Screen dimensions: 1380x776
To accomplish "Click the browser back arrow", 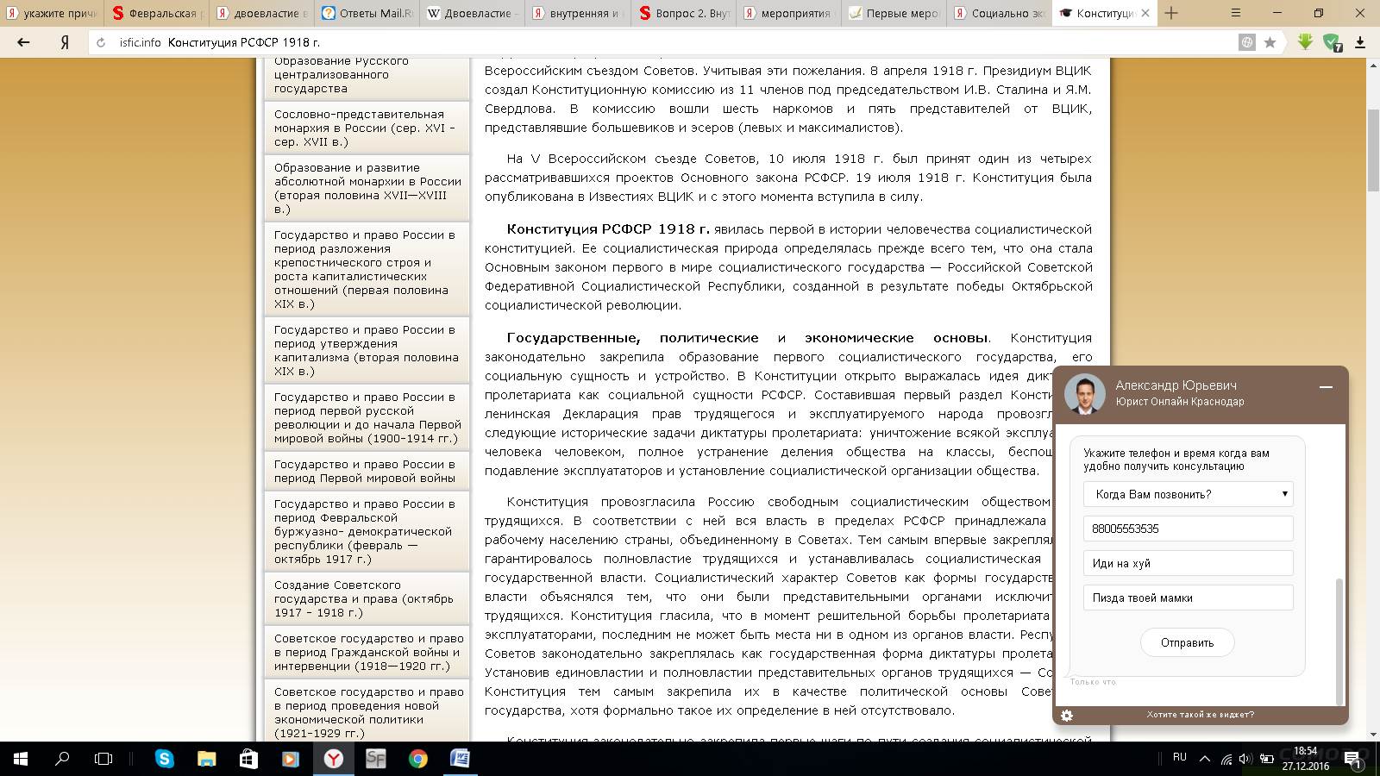I will (23, 42).
